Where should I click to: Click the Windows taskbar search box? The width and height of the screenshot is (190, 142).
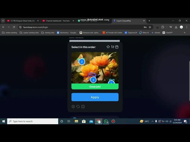pos(33,121)
